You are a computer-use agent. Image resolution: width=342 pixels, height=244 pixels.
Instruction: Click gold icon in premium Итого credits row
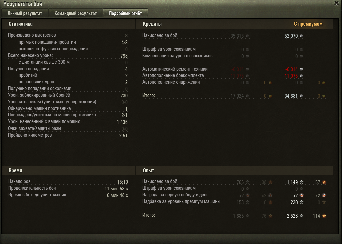324,96
